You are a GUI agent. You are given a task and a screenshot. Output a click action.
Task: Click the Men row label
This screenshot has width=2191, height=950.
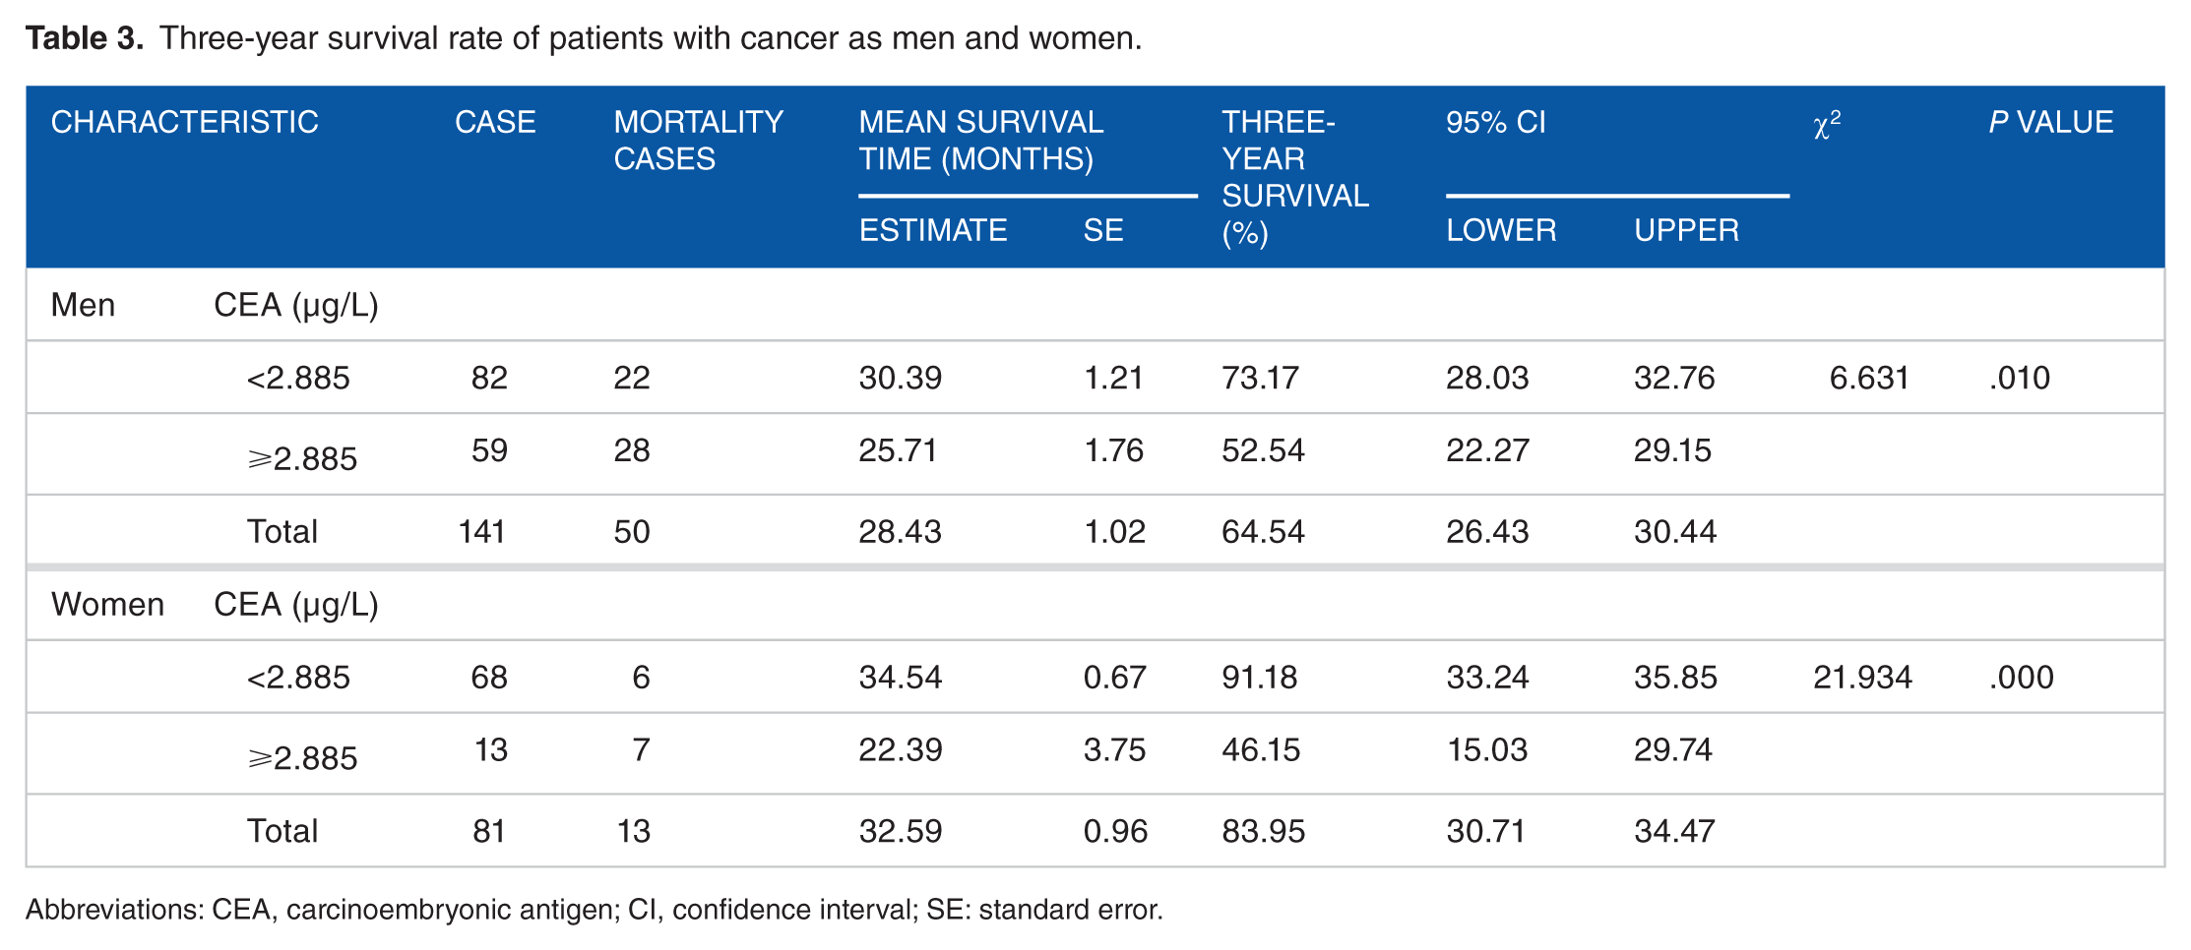(83, 305)
